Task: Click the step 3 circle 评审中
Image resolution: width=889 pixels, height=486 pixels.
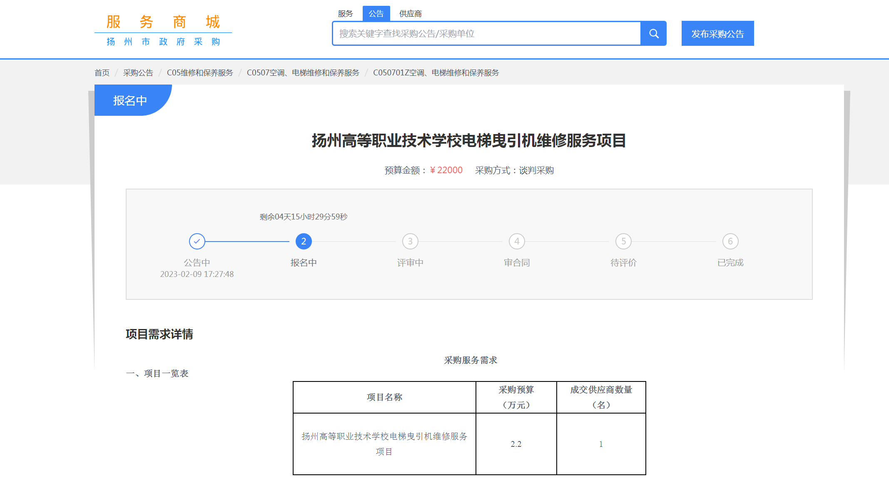Action: pyautogui.click(x=410, y=241)
